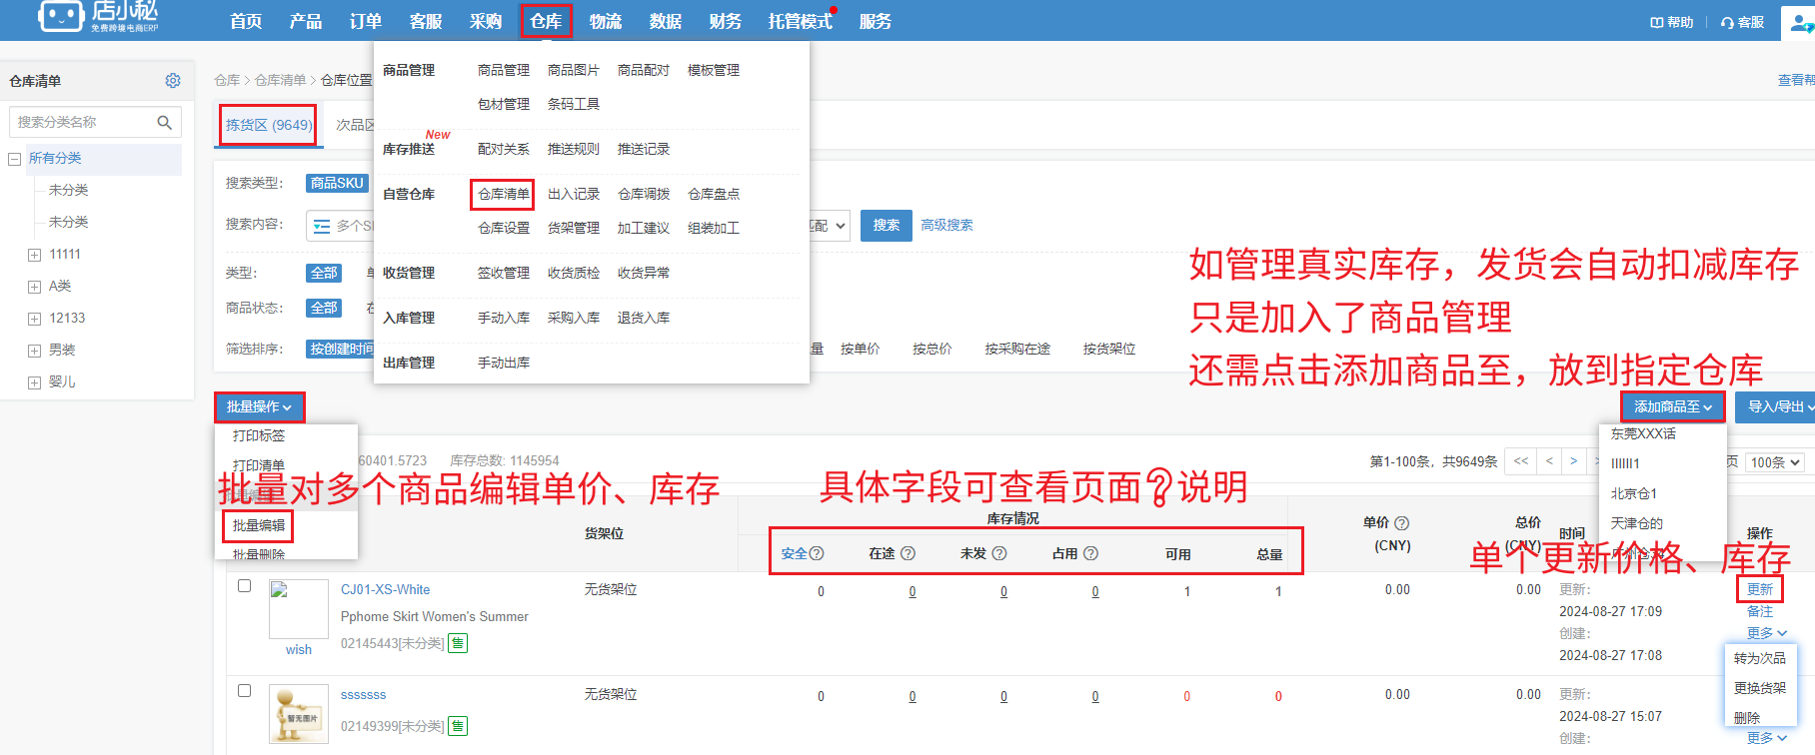Sort by 按单价
Image resolution: width=1815 pixels, height=755 pixels.
tap(861, 350)
